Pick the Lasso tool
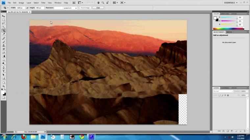Screen dimensions: 250x140 tap(4, 23)
